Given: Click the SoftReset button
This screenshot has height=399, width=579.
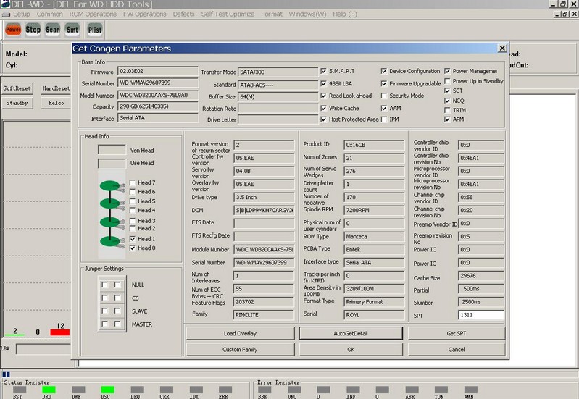Looking at the screenshot, I should point(17,88).
